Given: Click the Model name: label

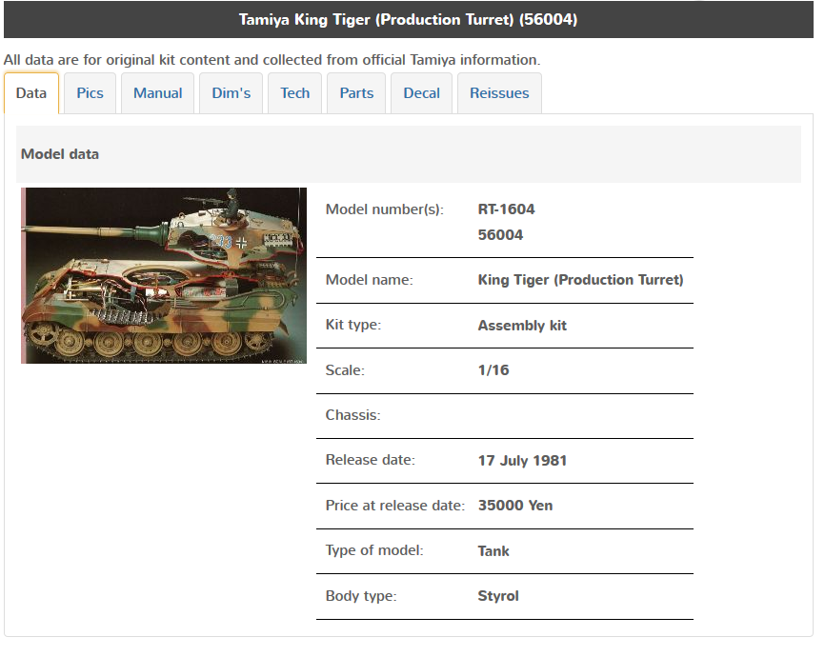Looking at the screenshot, I should [370, 280].
